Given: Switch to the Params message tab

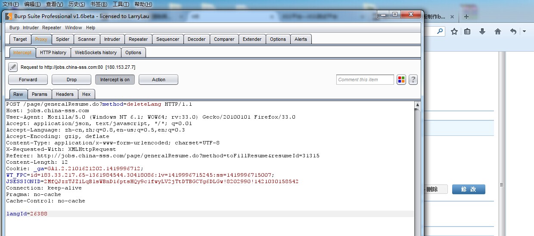Looking at the screenshot, I should 40,94.
